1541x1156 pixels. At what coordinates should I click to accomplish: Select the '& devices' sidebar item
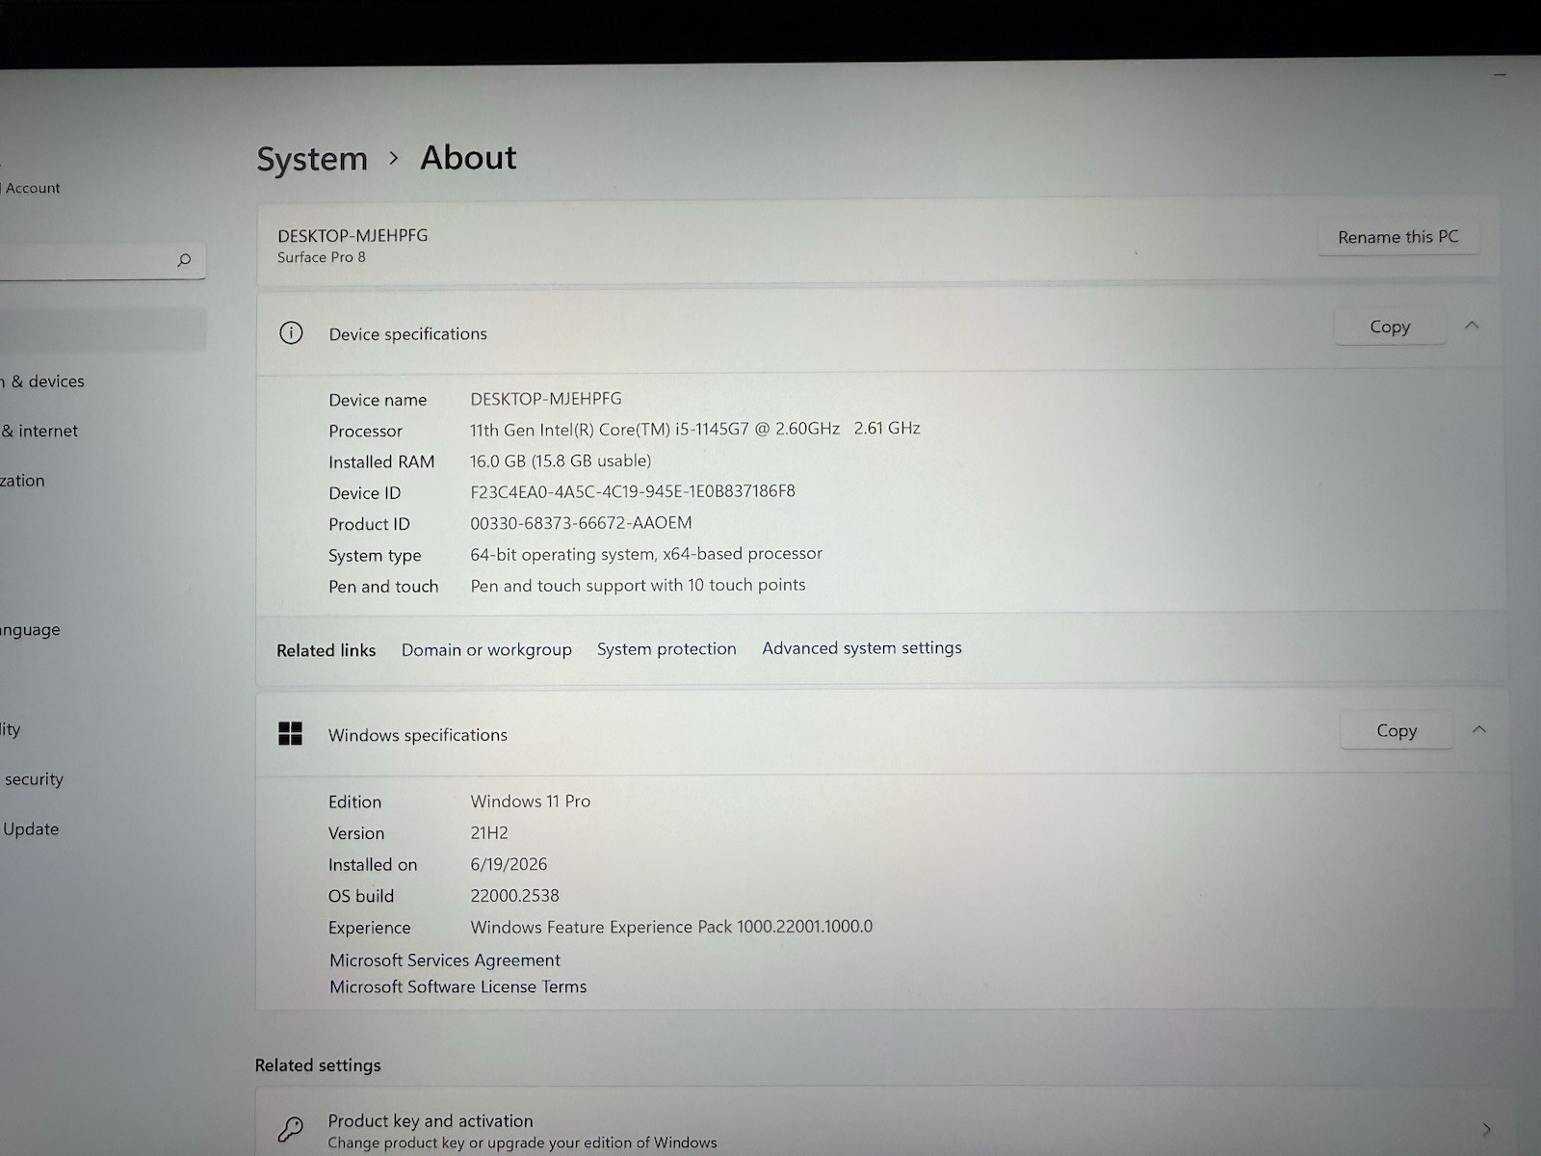pos(44,381)
